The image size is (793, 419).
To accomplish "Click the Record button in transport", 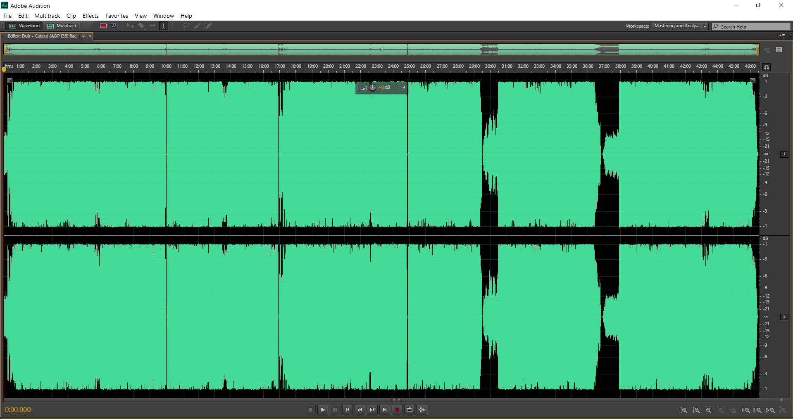I will click(397, 410).
